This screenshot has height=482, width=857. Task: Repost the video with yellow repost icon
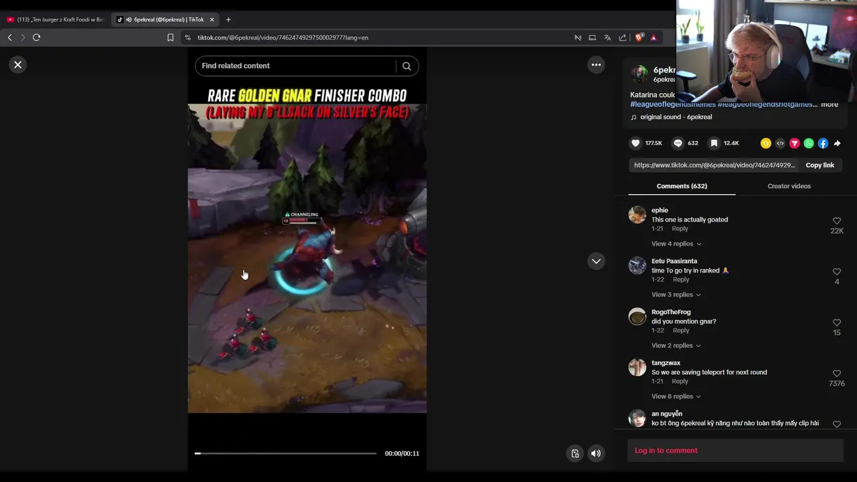pos(766,143)
